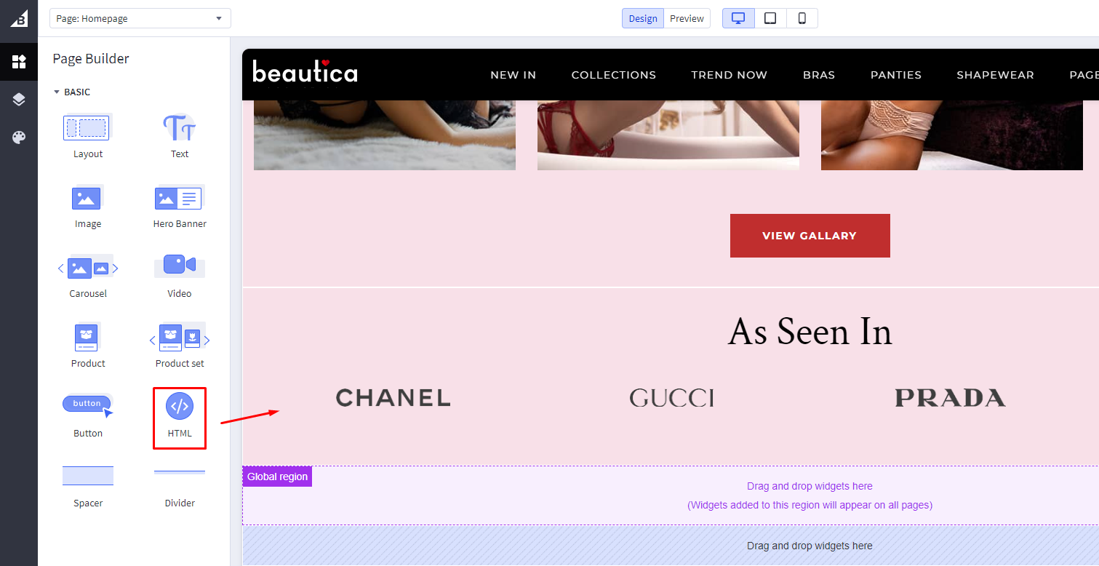Select the Hero Banner widget

180,206
